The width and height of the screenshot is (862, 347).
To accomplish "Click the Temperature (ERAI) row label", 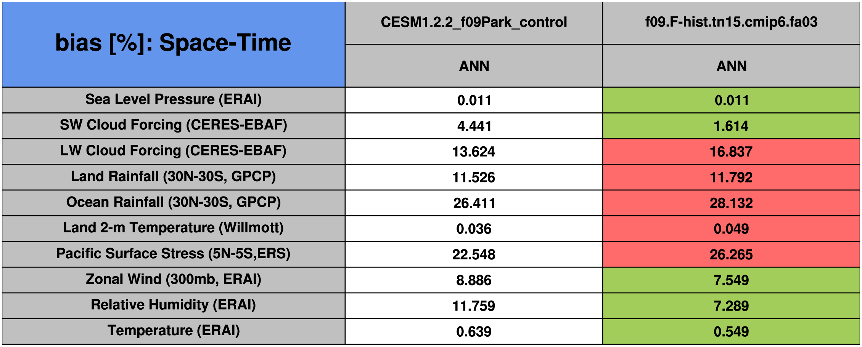I will (x=174, y=331).
